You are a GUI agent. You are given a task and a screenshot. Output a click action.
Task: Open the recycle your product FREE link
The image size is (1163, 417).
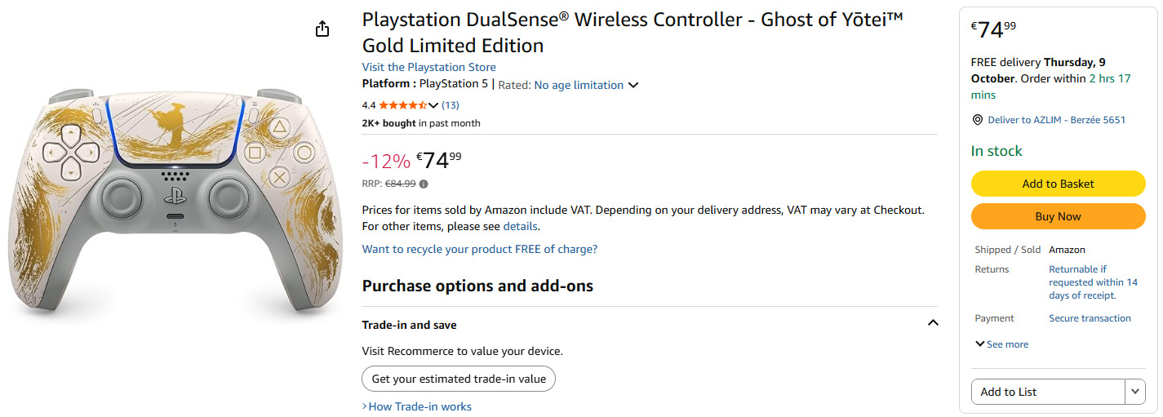pyautogui.click(x=479, y=249)
